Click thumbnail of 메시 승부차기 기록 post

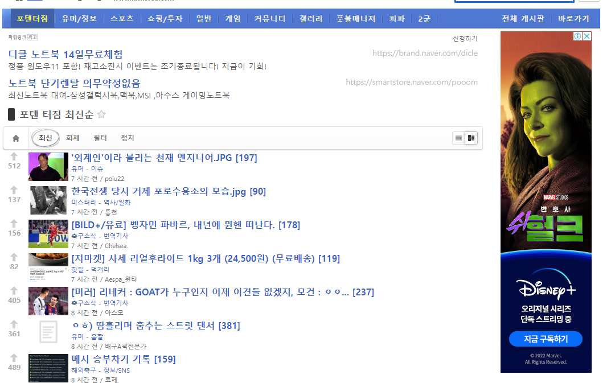(x=48, y=368)
